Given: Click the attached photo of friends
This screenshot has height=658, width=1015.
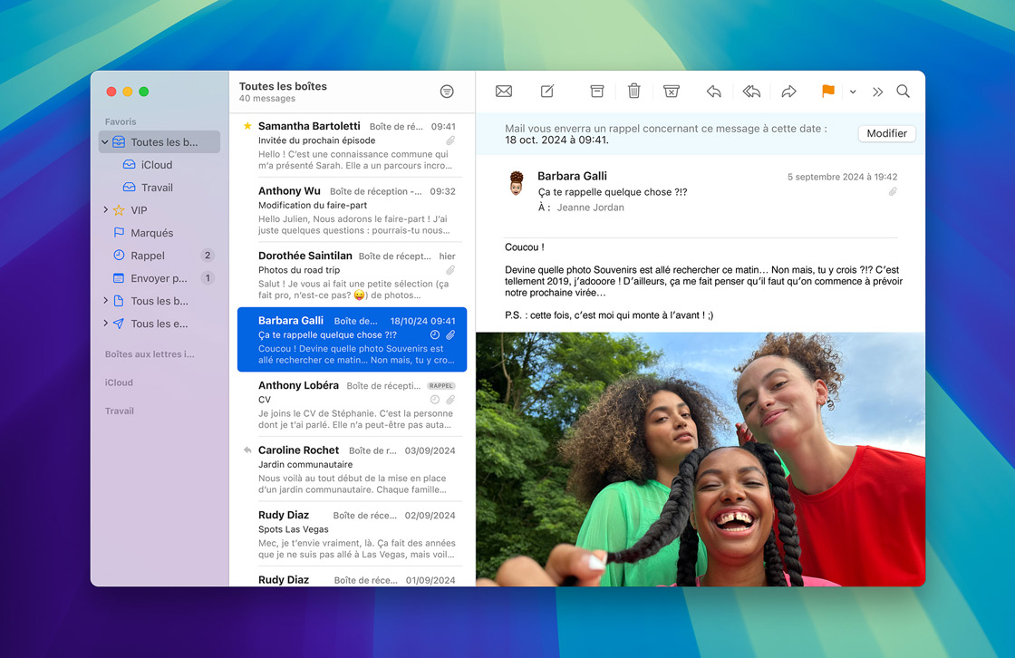Looking at the screenshot, I should (x=700, y=458).
